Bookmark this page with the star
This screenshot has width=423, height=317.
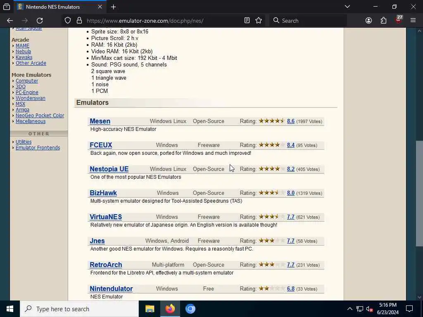[259, 21]
